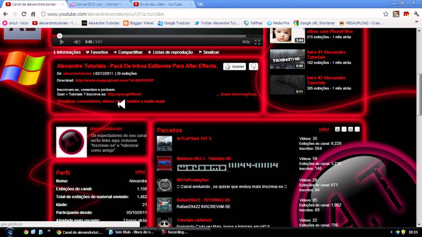Screen dimensions: 422x237
Task: Move Parceiros module down with arrow button
Action: pyautogui.click(x=350, y=129)
